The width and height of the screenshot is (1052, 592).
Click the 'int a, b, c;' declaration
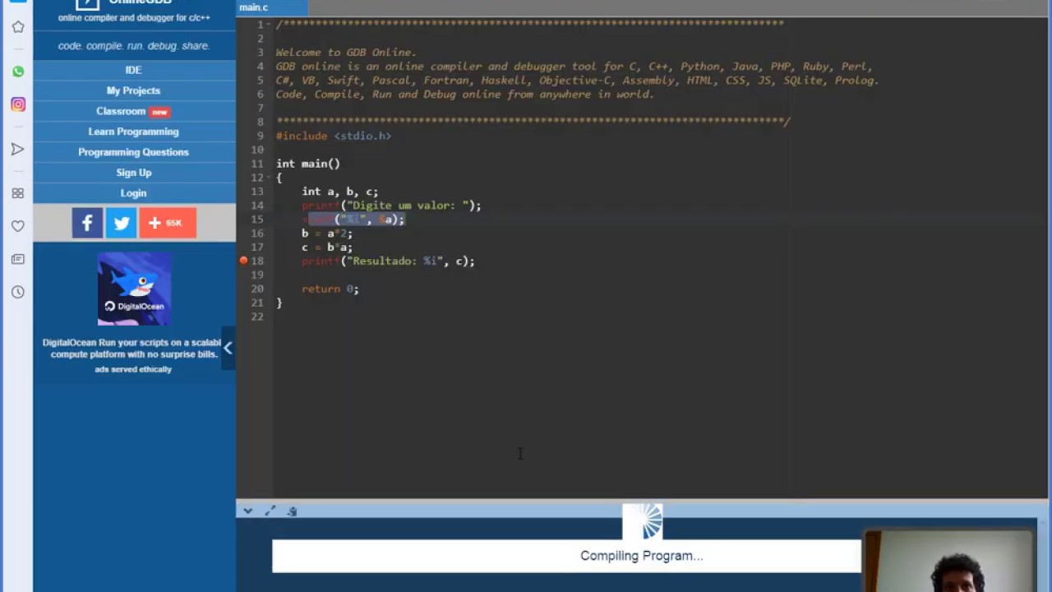pyautogui.click(x=339, y=192)
